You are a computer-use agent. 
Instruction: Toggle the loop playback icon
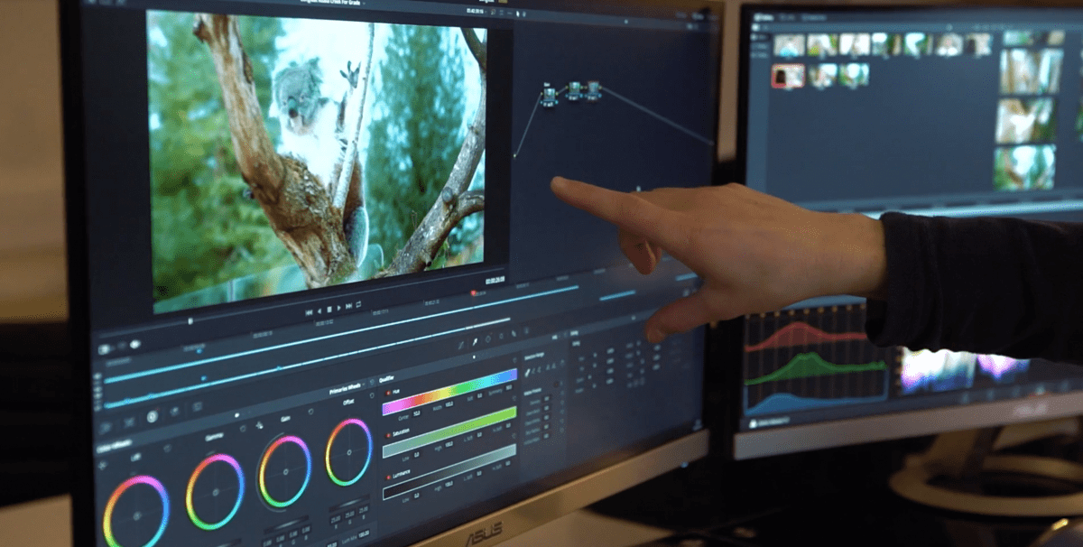pos(358,304)
